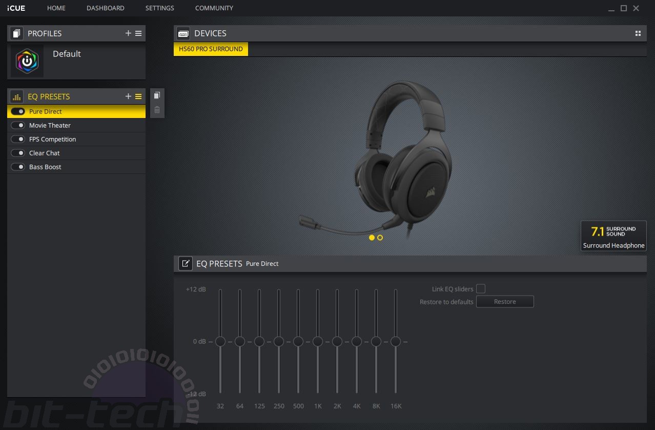The height and width of the screenshot is (430, 655).
Task: Toggle the Pure Direct preset switch
Action: (18, 111)
